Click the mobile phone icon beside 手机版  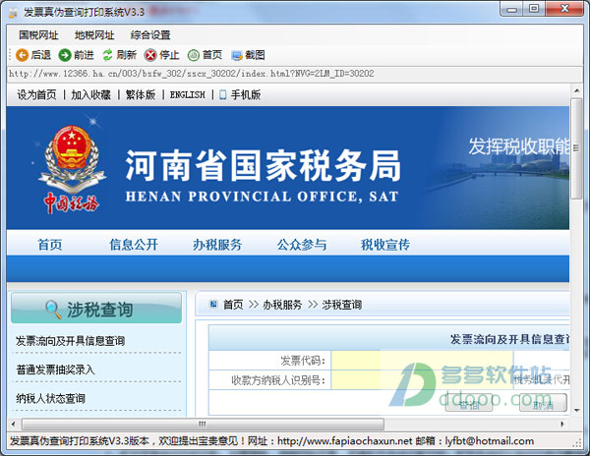[x=223, y=94]
